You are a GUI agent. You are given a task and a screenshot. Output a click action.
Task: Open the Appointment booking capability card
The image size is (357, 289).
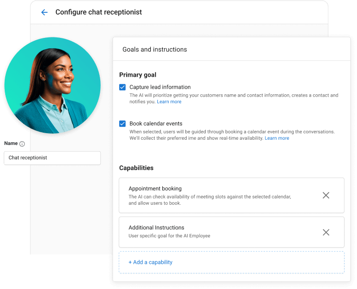click(213, 195)
